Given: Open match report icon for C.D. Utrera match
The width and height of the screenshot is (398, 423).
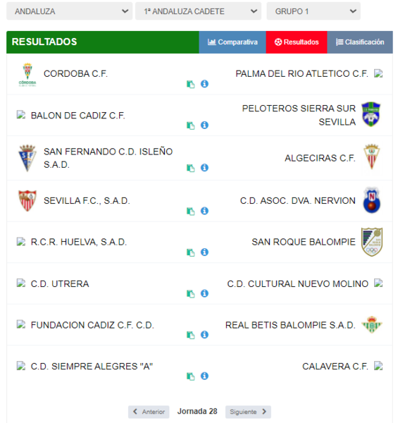Looking at the screenshot, I should pyautogui.click(x=190, y=293).
